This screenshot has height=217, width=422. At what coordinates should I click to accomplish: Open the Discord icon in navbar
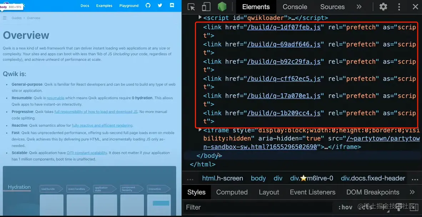[x=172, y=5]
